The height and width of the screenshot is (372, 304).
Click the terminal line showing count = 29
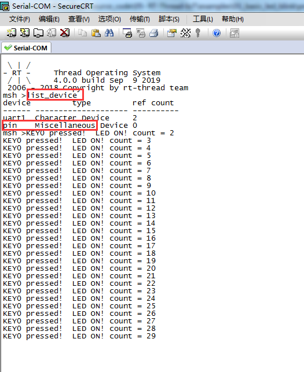tap(79, 336)
